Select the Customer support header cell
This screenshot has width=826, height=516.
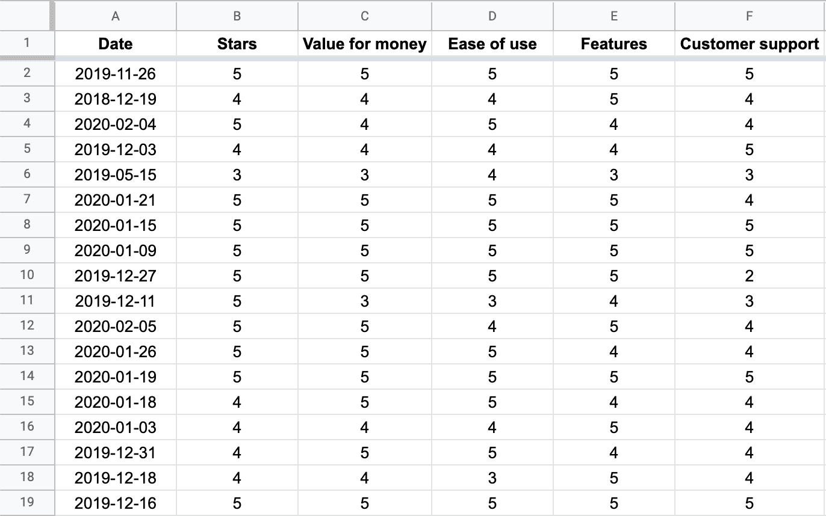750,44
